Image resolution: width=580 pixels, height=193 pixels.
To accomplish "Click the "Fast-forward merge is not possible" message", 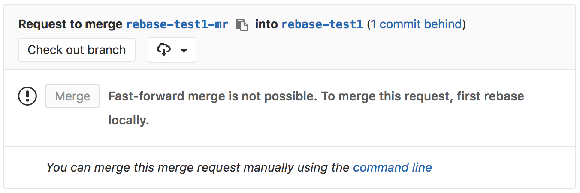I will point(212,96).
